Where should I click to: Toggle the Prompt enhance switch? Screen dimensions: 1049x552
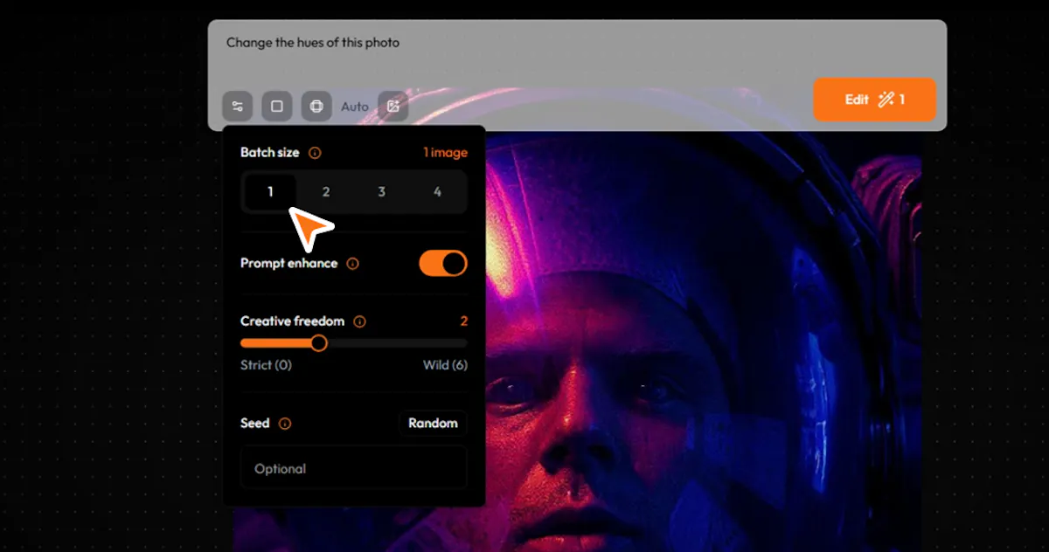coord(443,263)
